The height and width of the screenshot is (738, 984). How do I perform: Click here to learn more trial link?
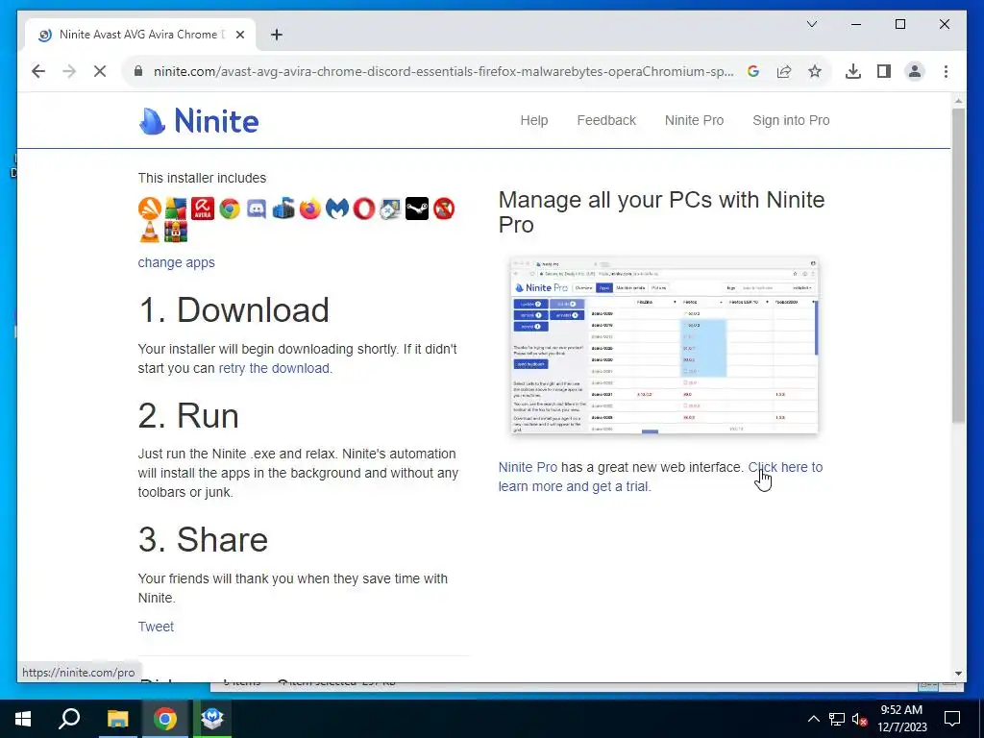[660, 477]
